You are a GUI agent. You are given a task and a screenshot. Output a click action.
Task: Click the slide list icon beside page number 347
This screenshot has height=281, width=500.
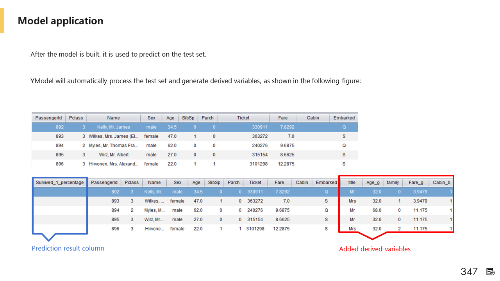(x=491, y=272)
